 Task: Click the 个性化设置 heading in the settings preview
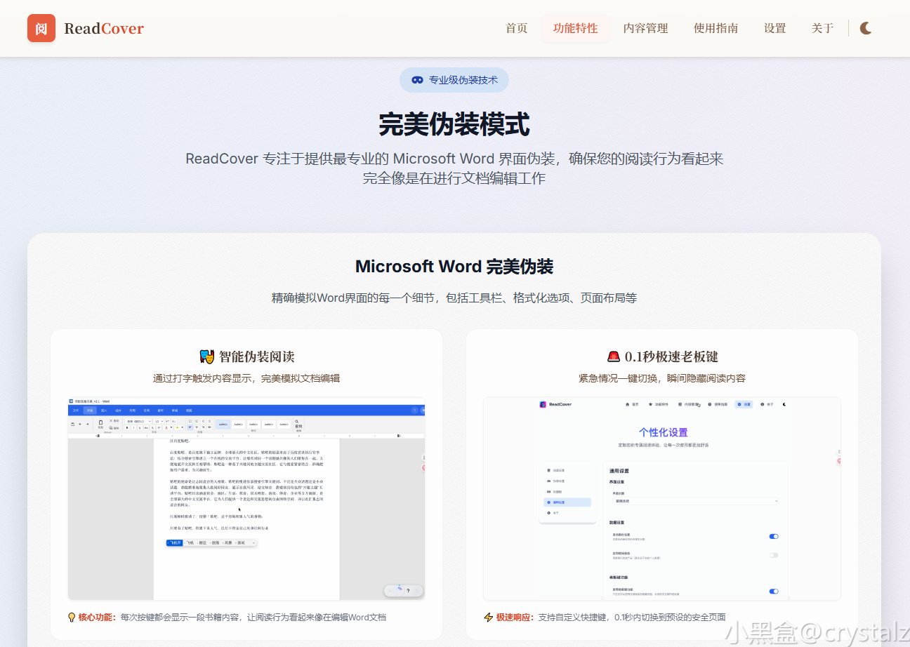(663, 432)
